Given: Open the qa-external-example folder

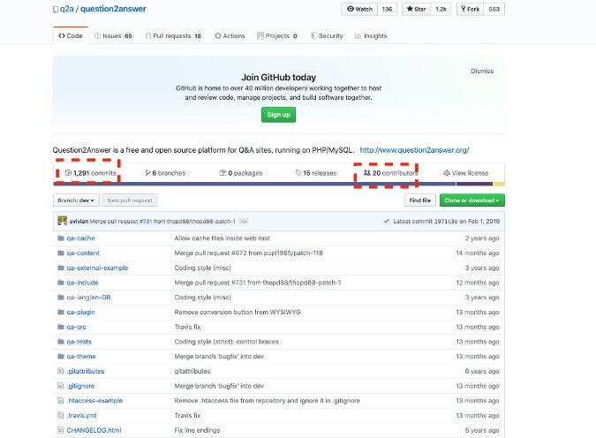Looking at the screenshot, I should tap(97, 268).
